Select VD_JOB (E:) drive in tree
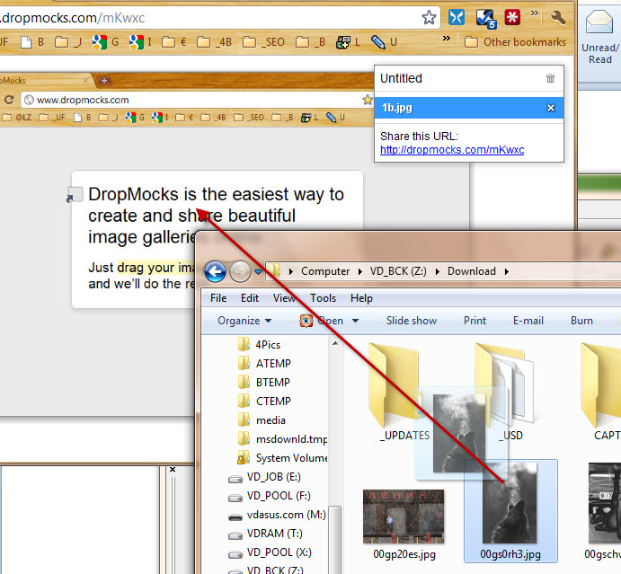621x574 pixels. (264, 477)
